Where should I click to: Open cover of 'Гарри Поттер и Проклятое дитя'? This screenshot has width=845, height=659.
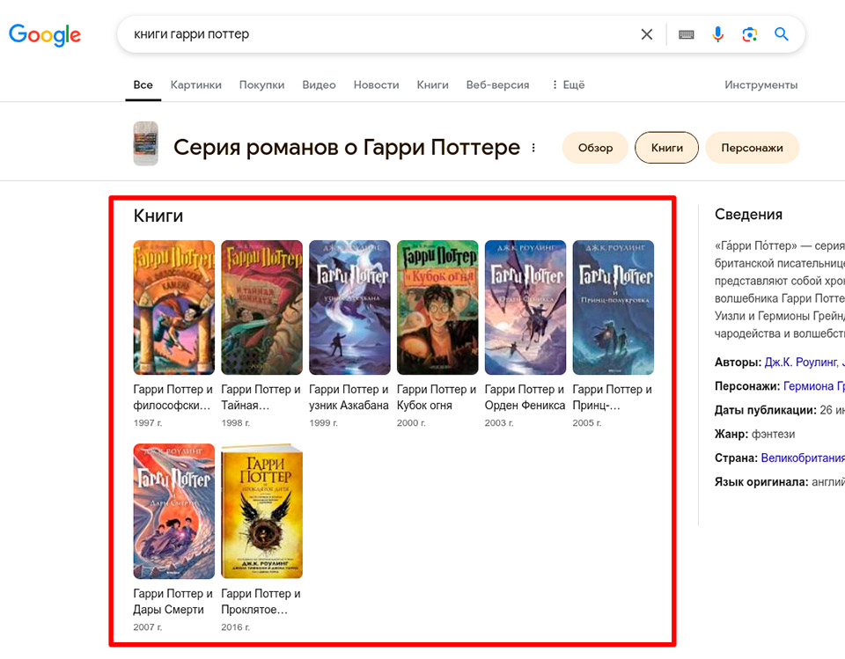coord(262,511)
